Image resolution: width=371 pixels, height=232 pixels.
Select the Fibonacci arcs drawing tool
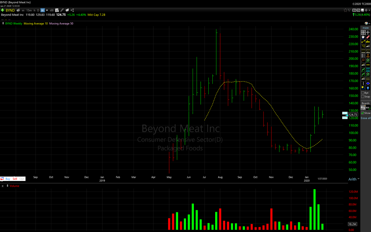tap(363, 46)
